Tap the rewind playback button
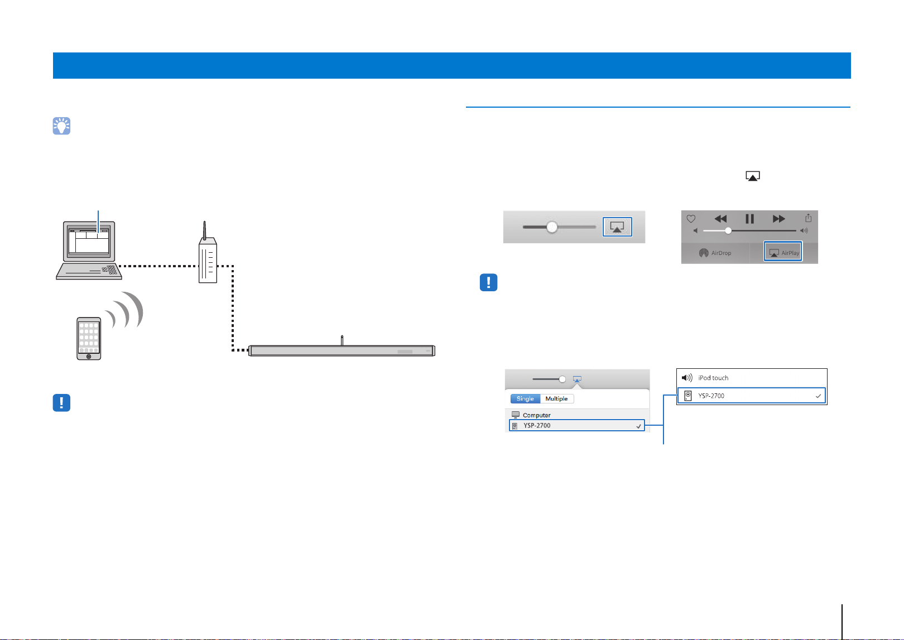The width and height of the screenshot is (904, 640). click(x=720, y=219)
